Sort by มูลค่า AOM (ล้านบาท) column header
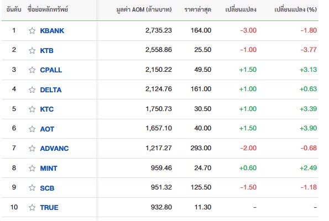The image size is (329, 221). pyautogui.click(x=144, y=9)
